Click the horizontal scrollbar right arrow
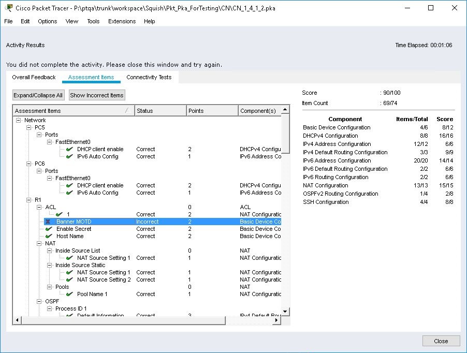The image size is (467, 353). click(x=276, y=320)
